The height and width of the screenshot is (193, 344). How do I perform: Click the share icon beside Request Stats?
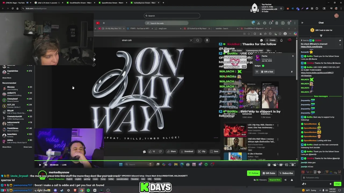[285, 180]
